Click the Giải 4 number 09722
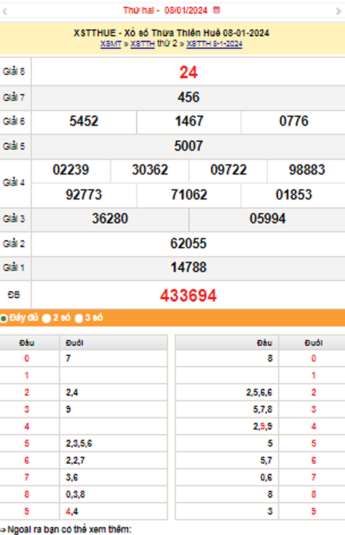Viewport: 345px width, 535px height. [x=228, y=170]
